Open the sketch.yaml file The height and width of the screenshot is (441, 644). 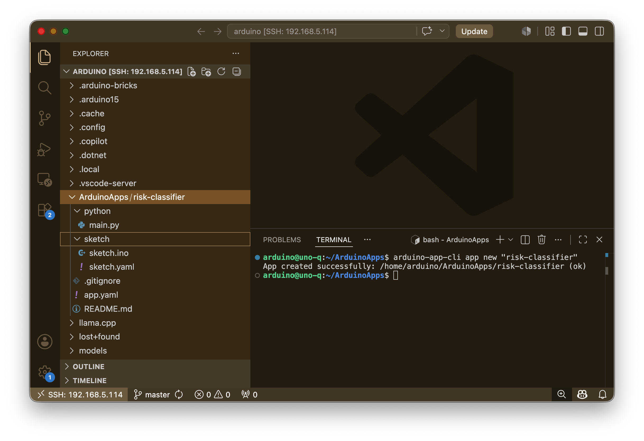point(155,267)
